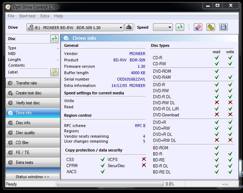Switch to Verify test disc
243x193 pixels.
pos(33,103)
